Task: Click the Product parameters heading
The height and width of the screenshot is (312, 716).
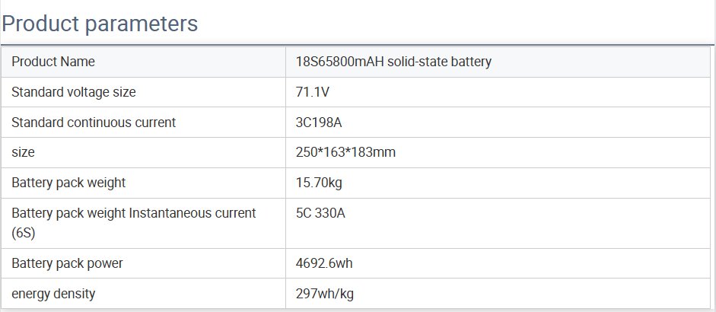Action: [x=100, y=24]
